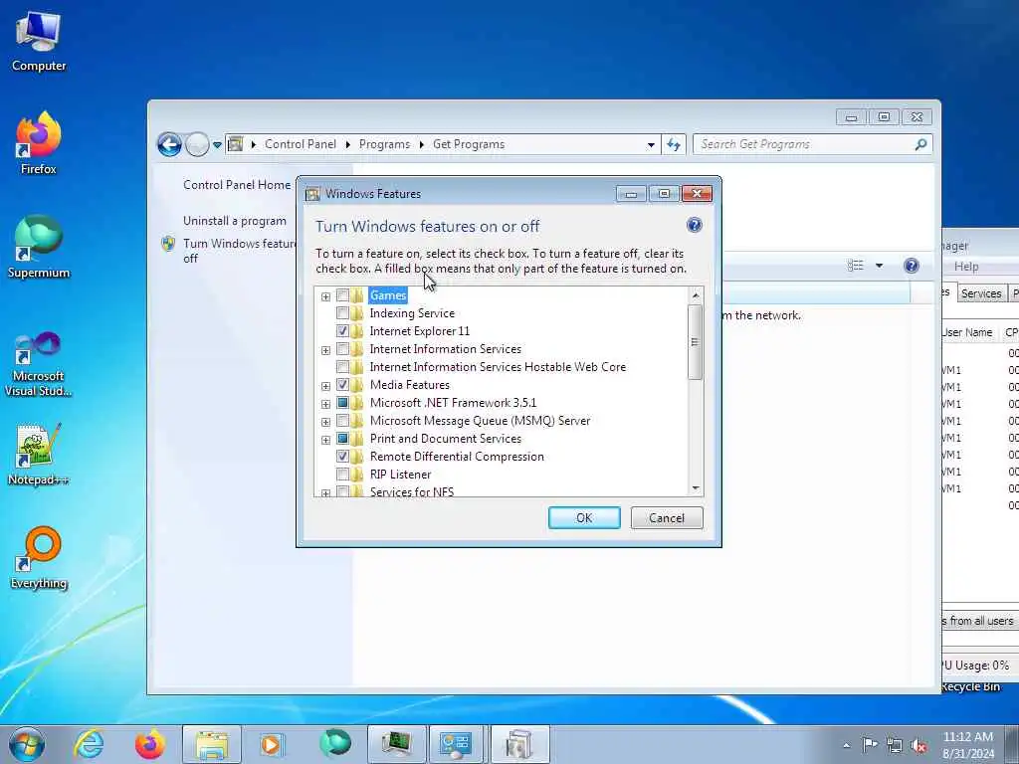Switch to Task Manager taskbar button
This screenshot has width=1019, height=764.
click(x=396, y=744)
